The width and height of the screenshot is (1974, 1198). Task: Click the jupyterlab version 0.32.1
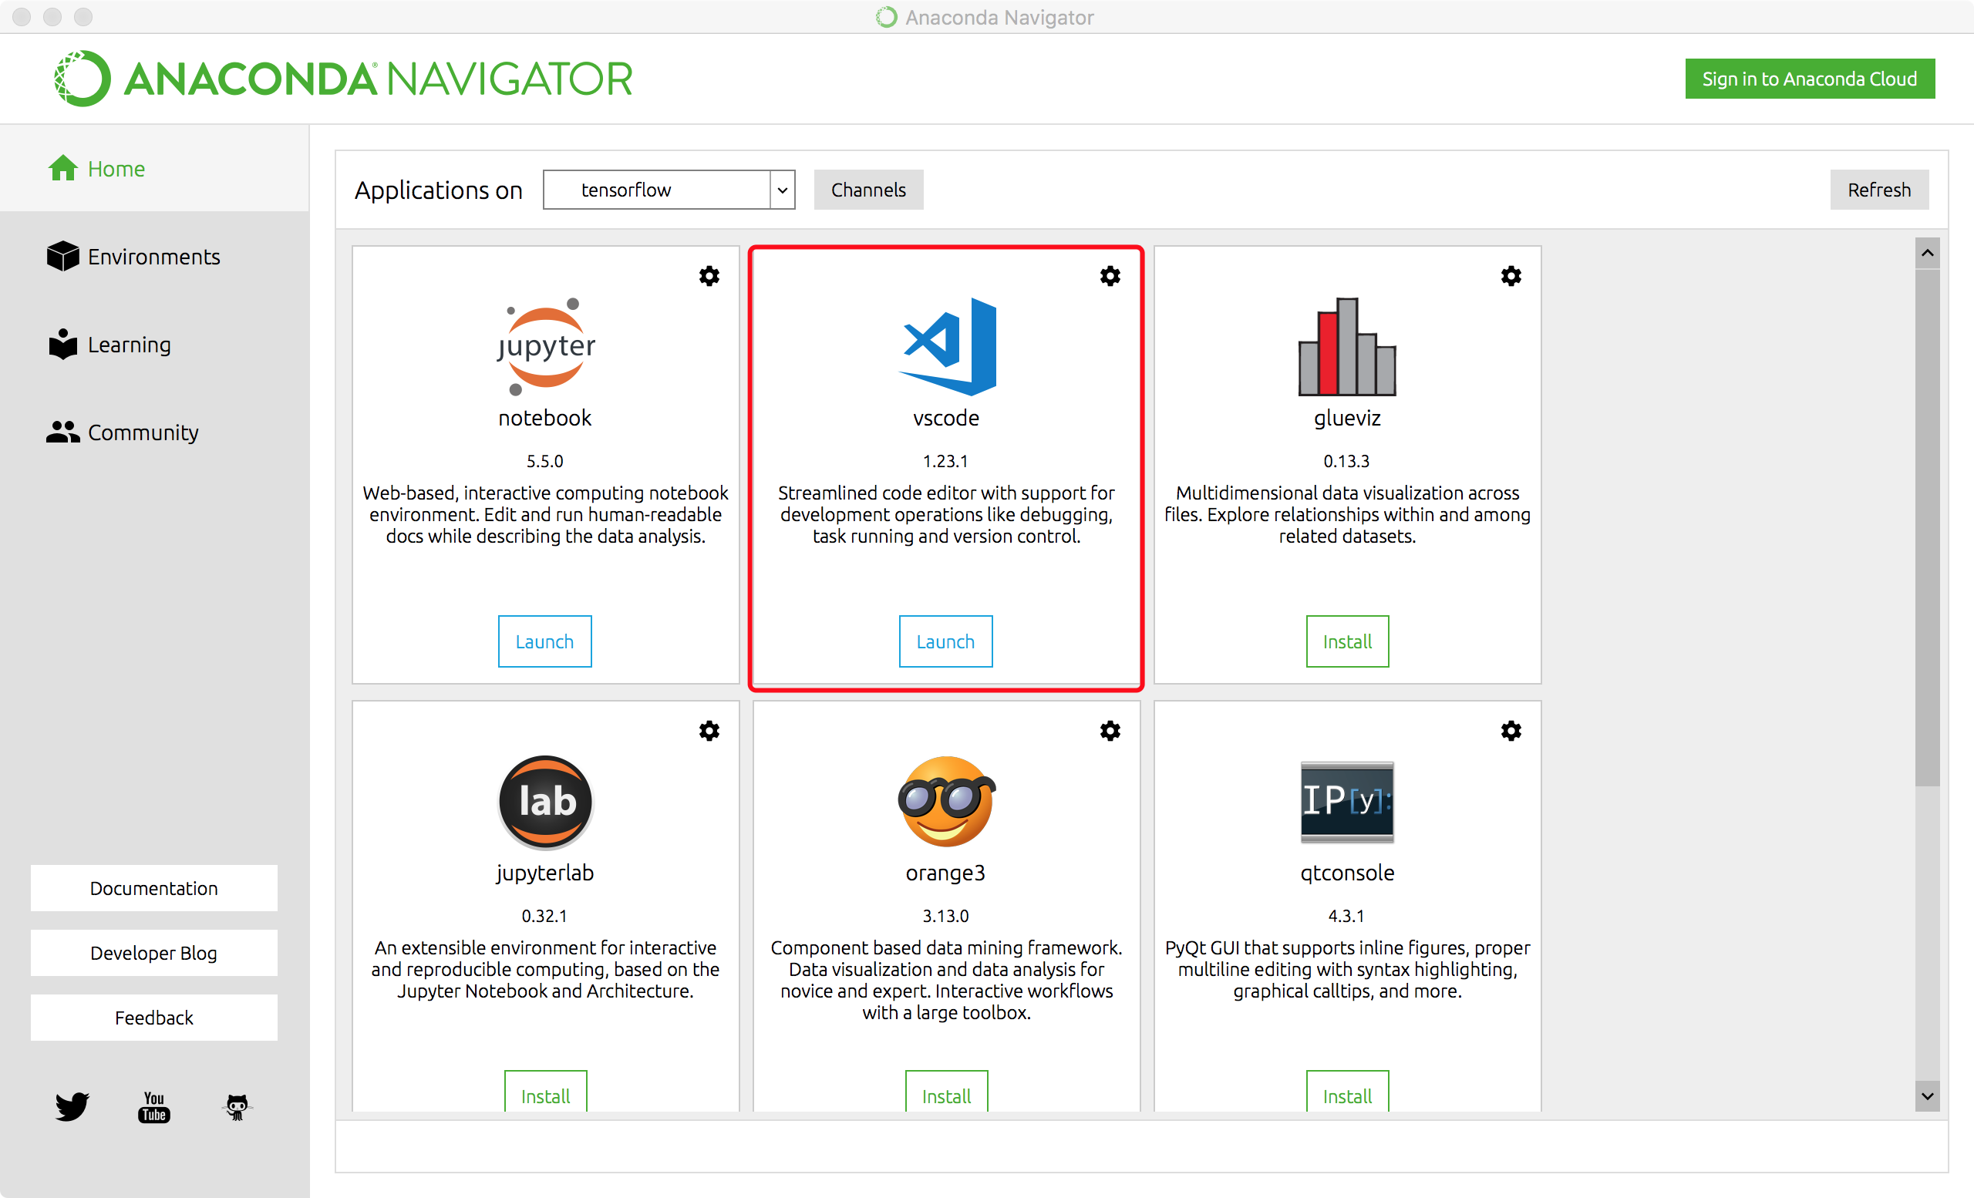544,916
